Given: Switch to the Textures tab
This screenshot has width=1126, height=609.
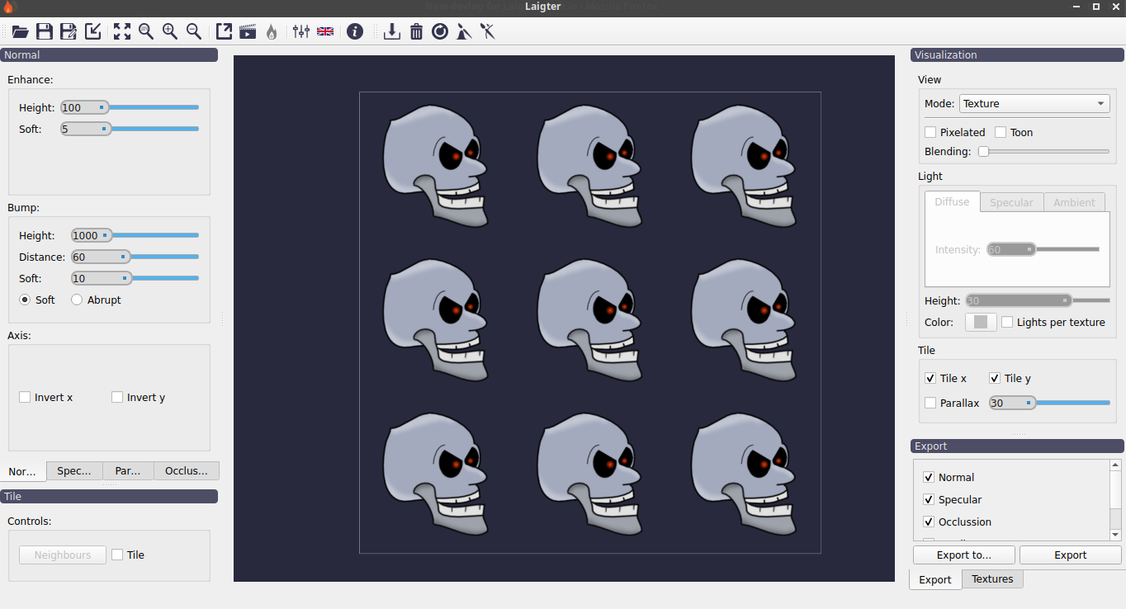Looking at the screenshot, I should [992, 578].
